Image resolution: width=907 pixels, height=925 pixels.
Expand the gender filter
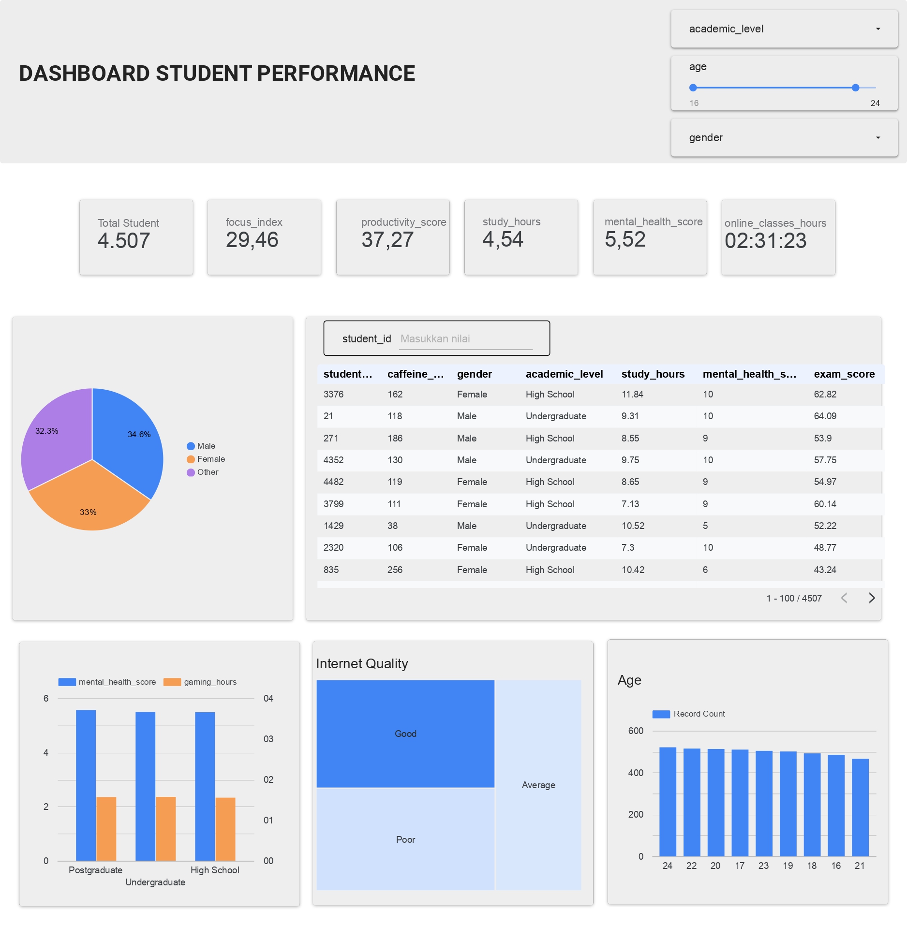click(784, 138)
